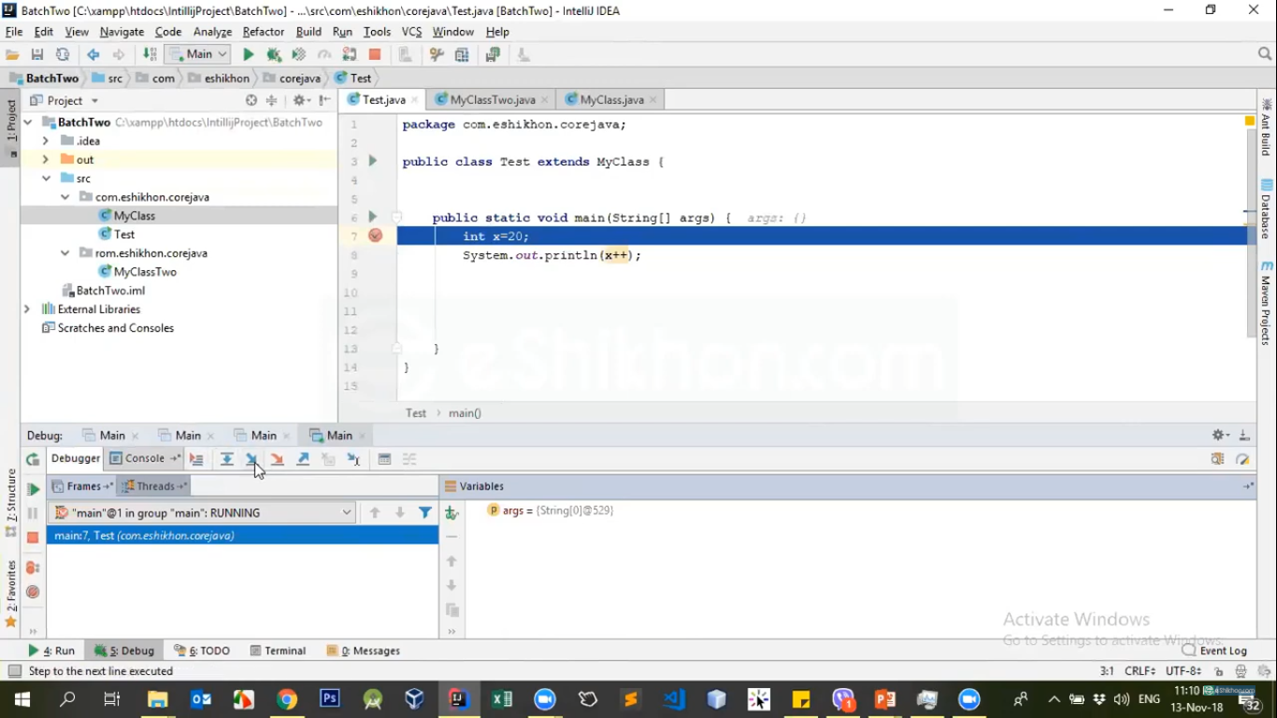Toggle Mute Breakpoints in debug sidebar

(33, 592)
